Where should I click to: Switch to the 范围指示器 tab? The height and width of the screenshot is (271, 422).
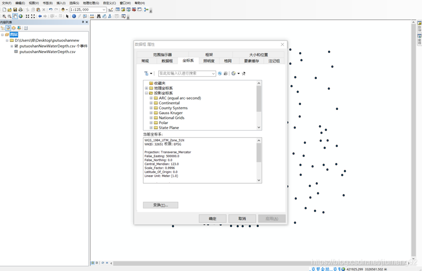(x=163, y=54)
